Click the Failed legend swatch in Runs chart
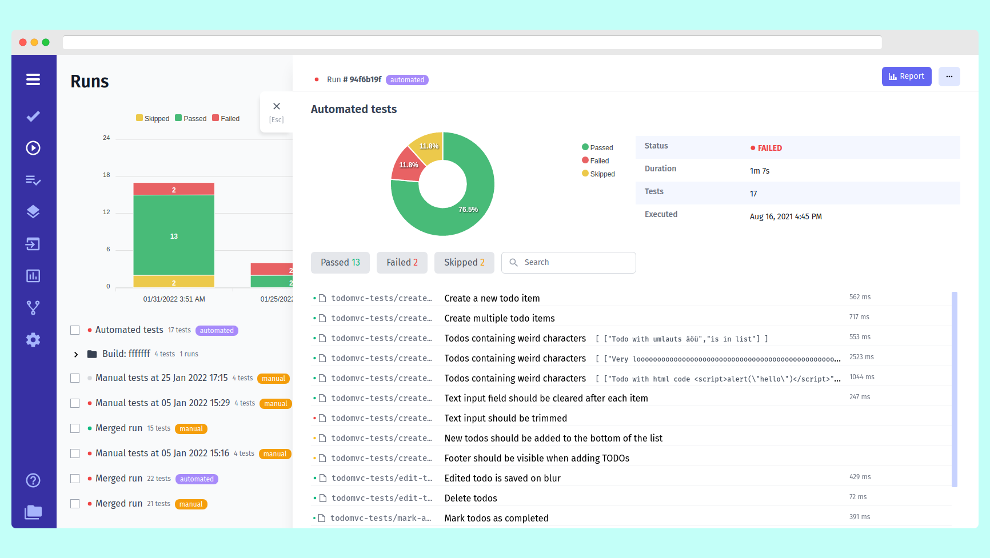 215,118
